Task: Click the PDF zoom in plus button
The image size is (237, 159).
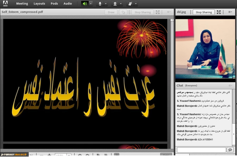Action: coord(49,155)
